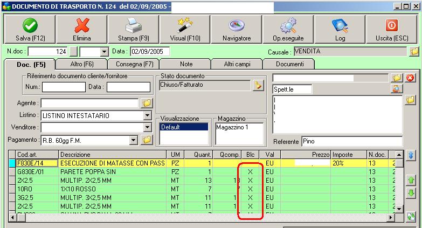Open the Documenti tab
Image resolution: width=422 pixels, height=228 pixels.
click(x=289, y=64)
